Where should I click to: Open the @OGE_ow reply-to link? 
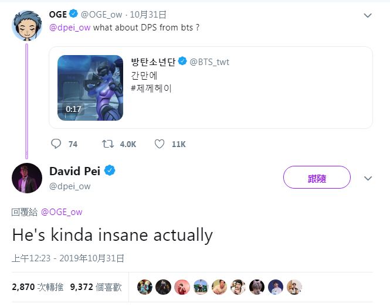point(62,212)
